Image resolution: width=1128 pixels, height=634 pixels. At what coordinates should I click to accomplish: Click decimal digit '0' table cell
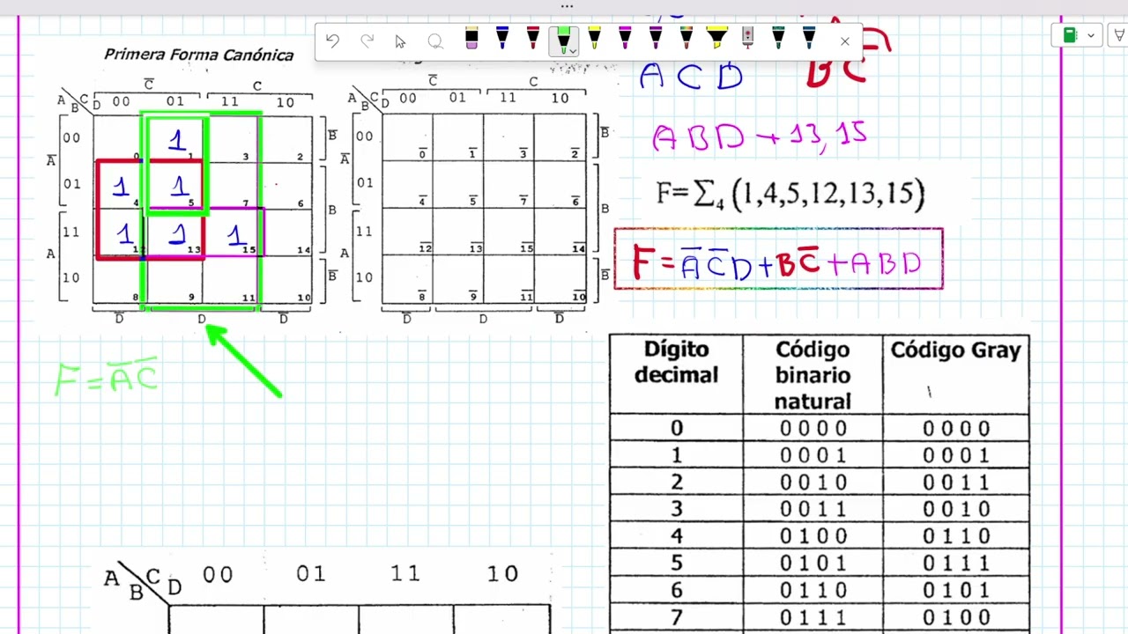coord(676,428)
